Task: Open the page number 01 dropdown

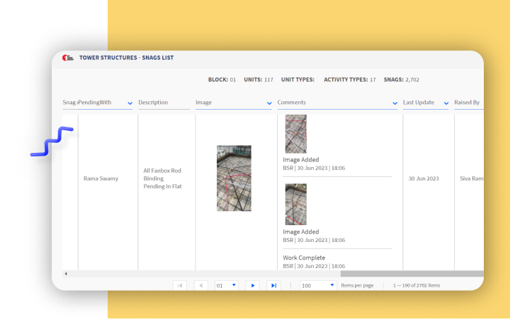Action: pyautogui.click(x=234, y=285)
